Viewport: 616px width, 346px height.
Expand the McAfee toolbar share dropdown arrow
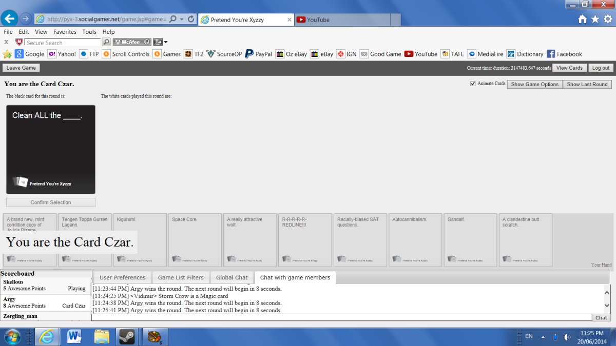pyautogui.click(x=165, y=42)
